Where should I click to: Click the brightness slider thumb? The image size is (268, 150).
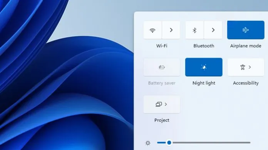click(169, 142)
